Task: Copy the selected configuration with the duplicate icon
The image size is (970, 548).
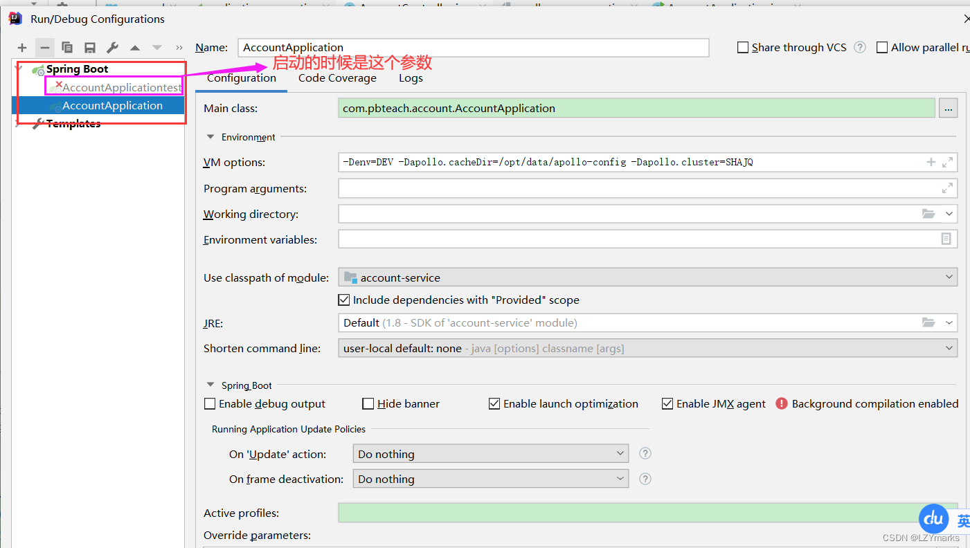Action: click(67, 48)
